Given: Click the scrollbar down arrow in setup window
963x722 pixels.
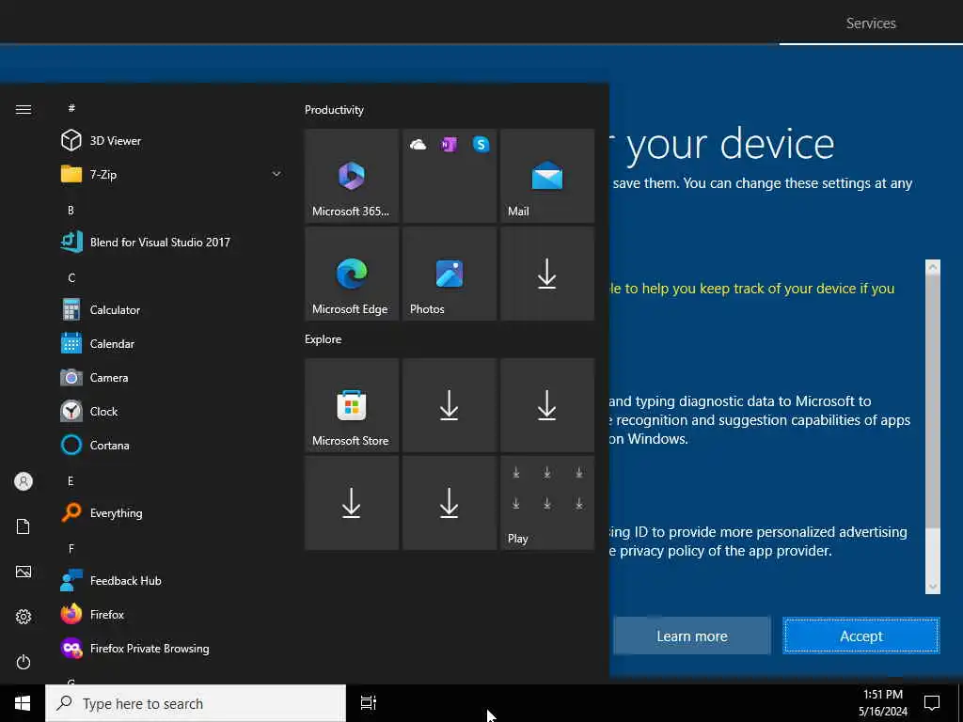Looking at the screenshot, I should point(932,587).
